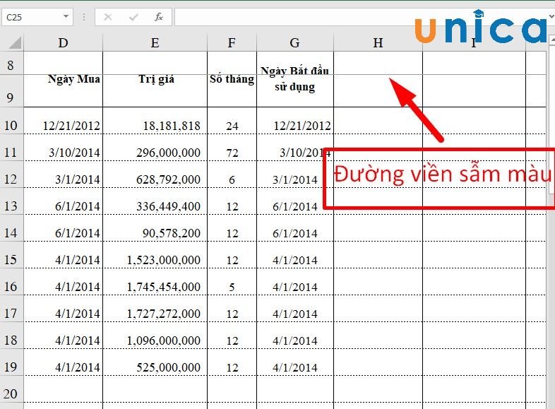The height and width of the screenshot is (409, 555).
Task: Click the Name Box showing C25
Action: 37,17
